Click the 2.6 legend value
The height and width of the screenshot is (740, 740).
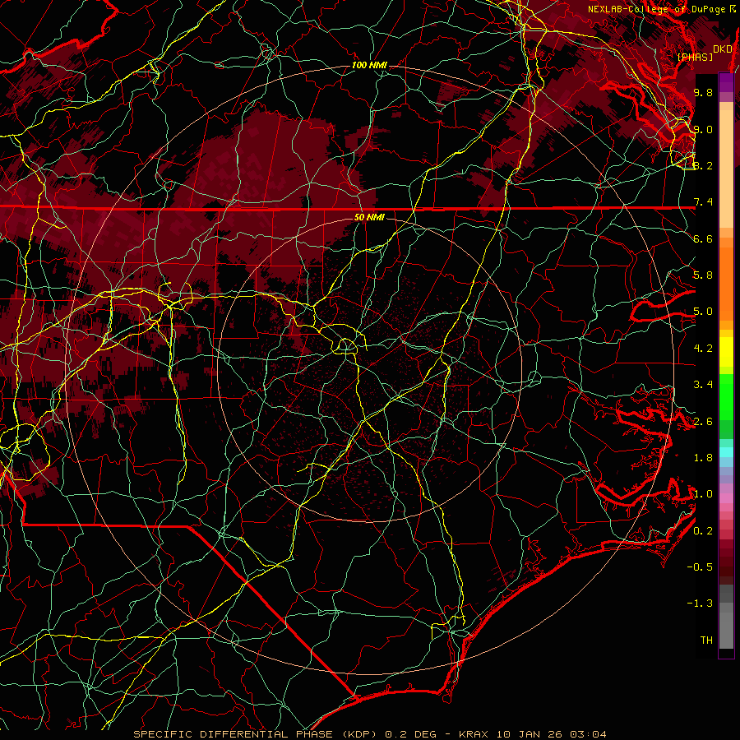pyautogui.click(x=703, y=422)
